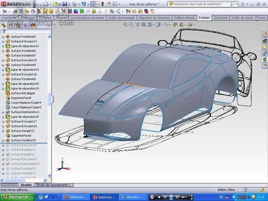Open the Outils de rendu tab

click(242, 18)
